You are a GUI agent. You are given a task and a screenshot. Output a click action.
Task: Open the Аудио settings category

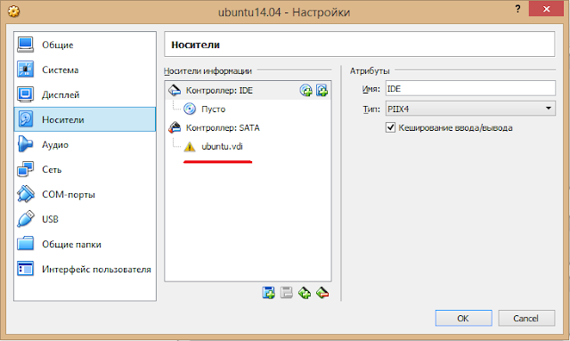[85, 145]
